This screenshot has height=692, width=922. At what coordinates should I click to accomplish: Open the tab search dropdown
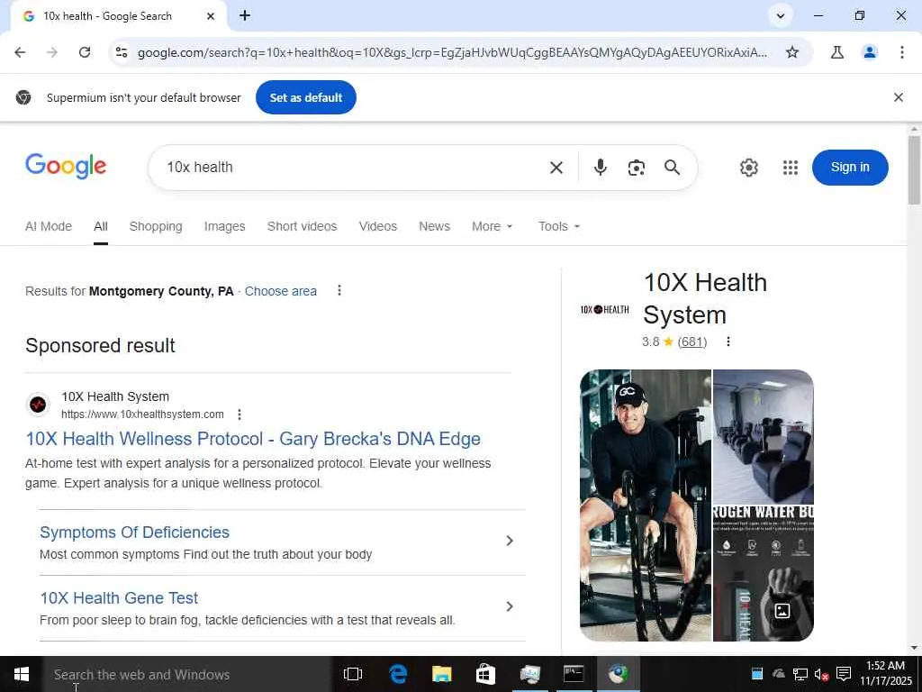click(781, 16)
